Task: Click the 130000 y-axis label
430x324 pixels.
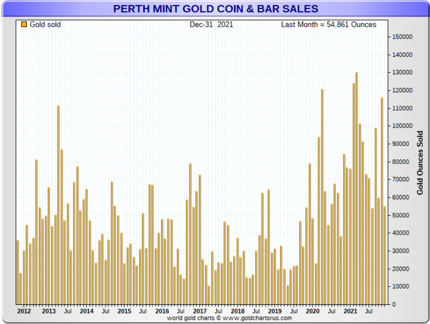Action: tap(402, 72)
